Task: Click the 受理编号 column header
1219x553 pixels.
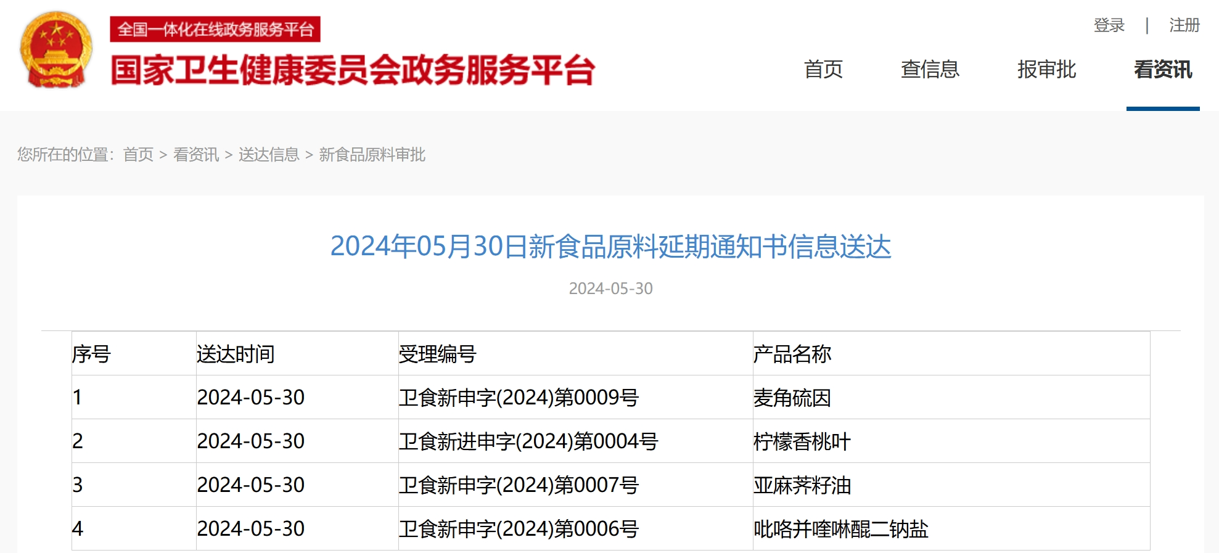Action: 437,354
